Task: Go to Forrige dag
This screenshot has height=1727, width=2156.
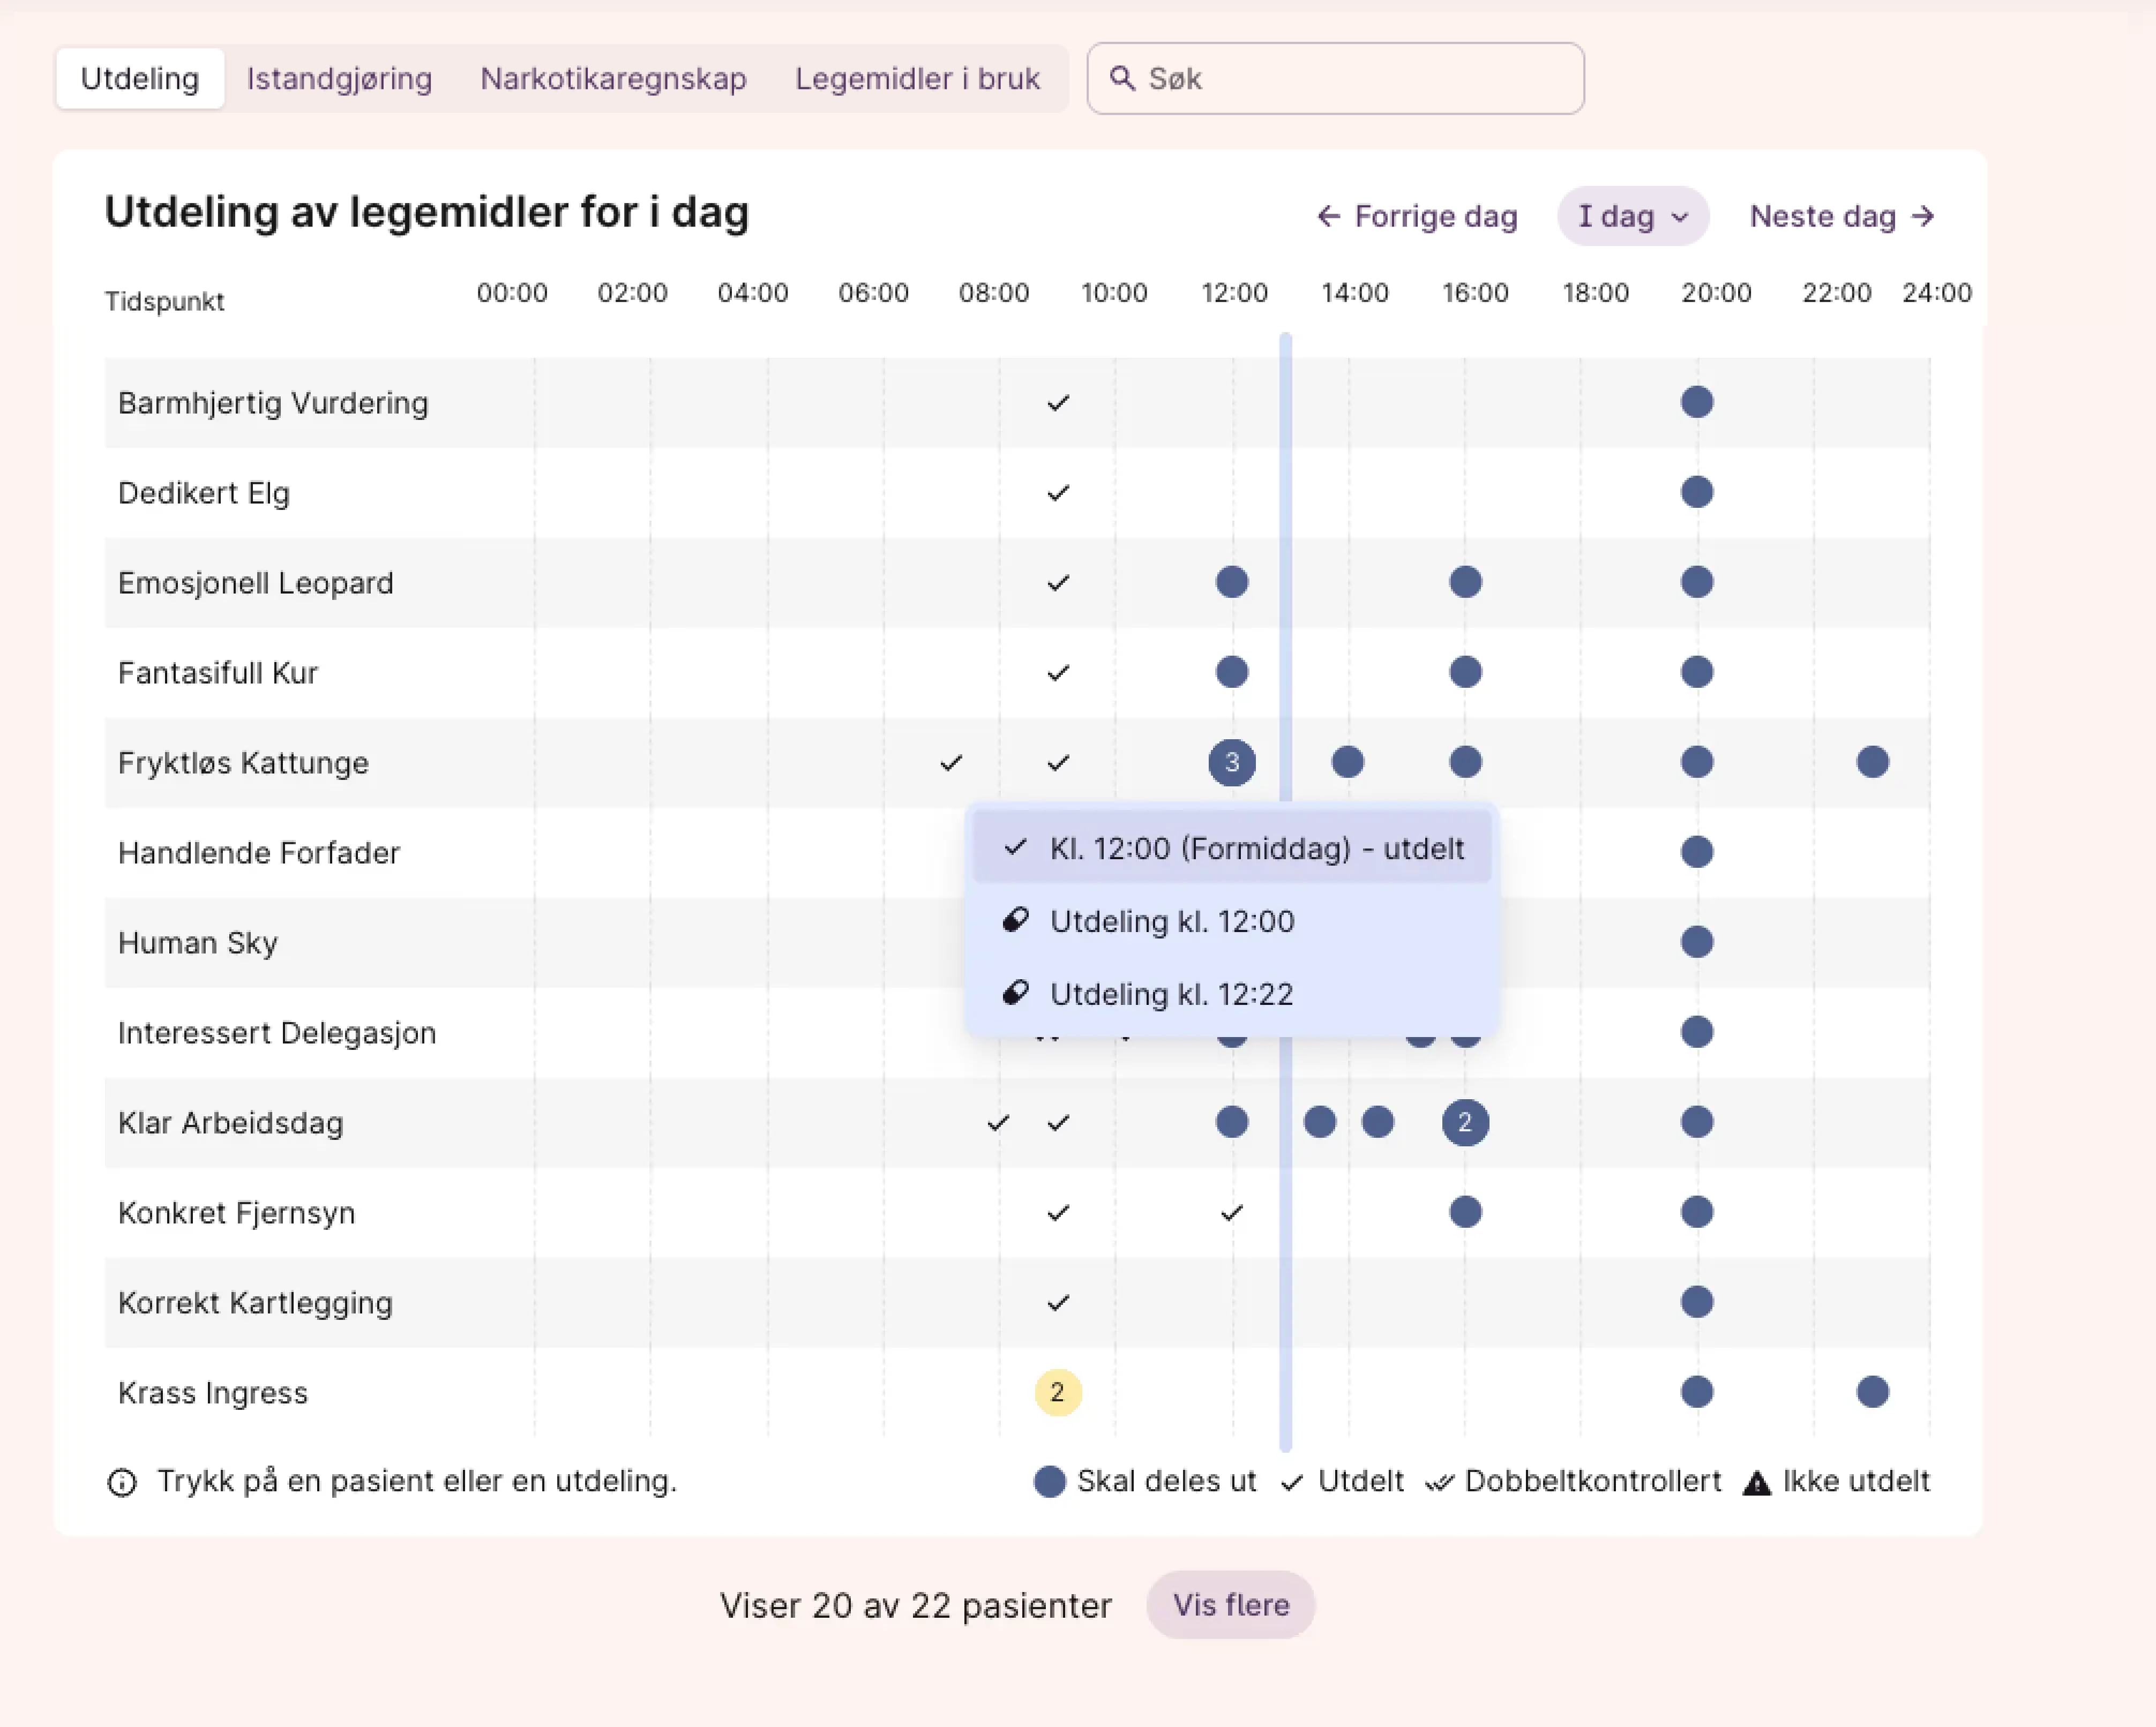Action: [1417, 216]
